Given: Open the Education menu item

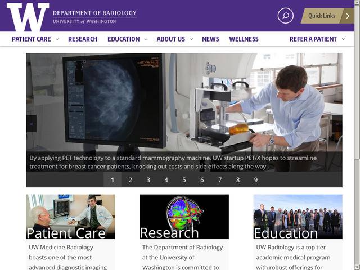Looking at the screenshot, I should (x=124, y=39).
